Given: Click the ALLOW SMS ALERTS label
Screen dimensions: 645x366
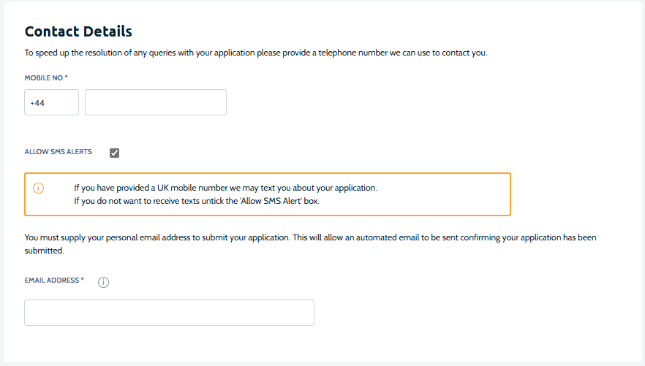Looking at the screenshot, I should (x=59, y=152).
